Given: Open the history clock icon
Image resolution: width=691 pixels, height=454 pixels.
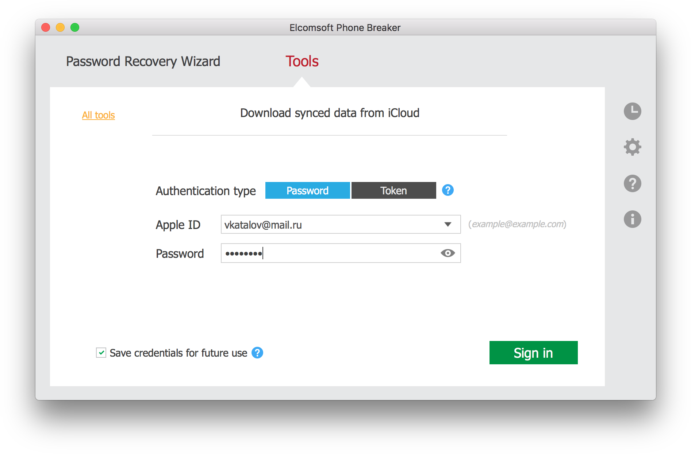Looking at the screenshot, I should [x=632, y=111].
